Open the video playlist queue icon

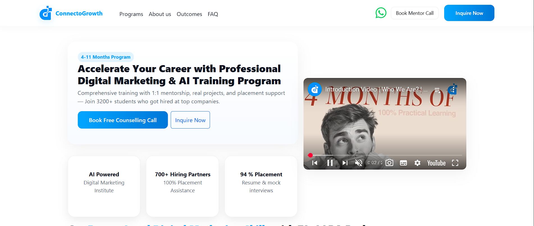437,90
